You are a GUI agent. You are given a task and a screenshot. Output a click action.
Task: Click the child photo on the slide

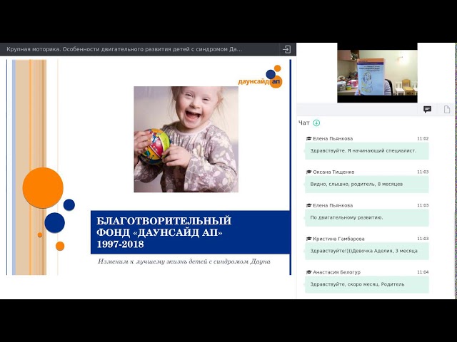186,140
